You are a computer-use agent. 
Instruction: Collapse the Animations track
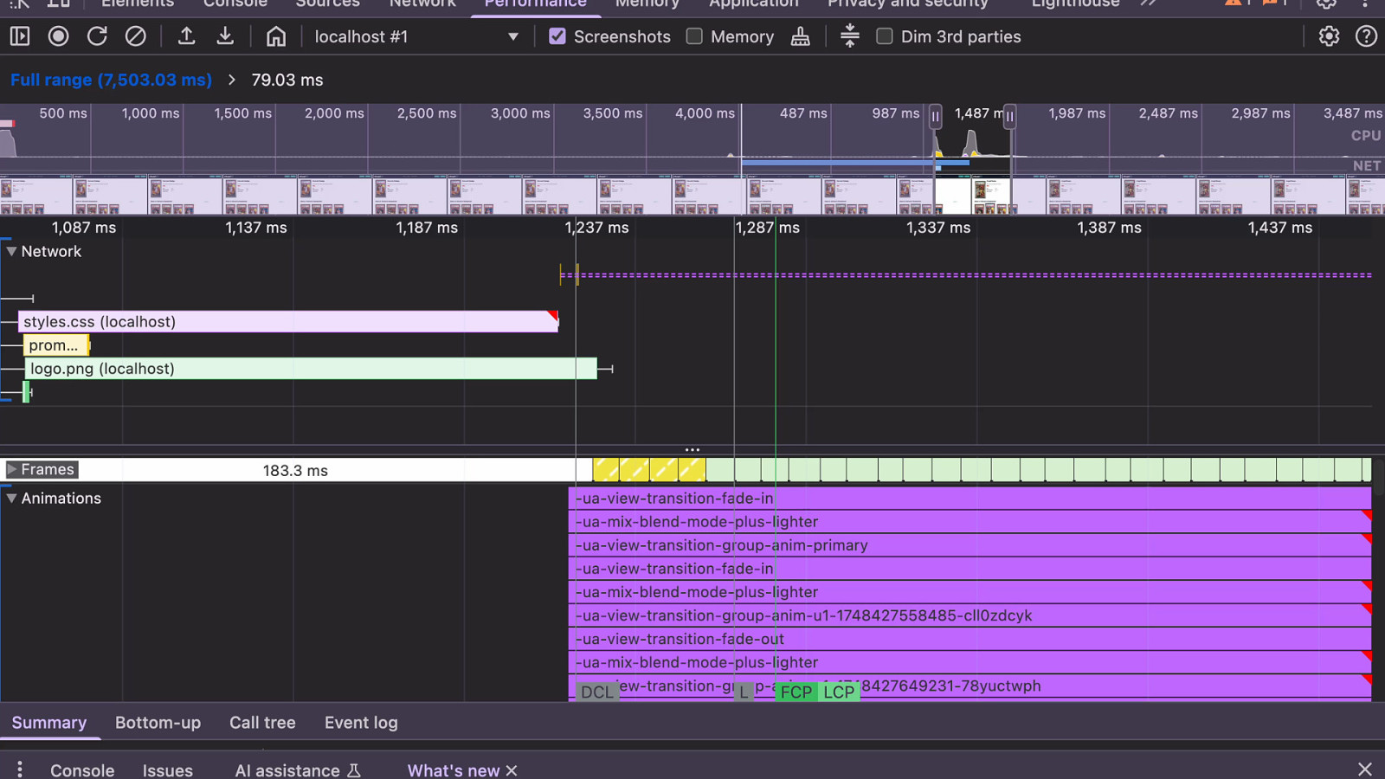coord(11,499)
